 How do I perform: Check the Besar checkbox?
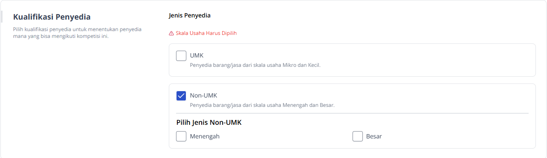coord(358,136)
